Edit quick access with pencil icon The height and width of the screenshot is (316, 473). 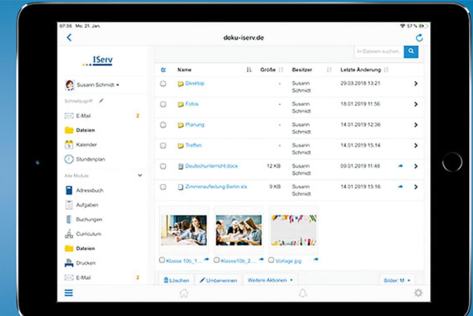point(101,101)
